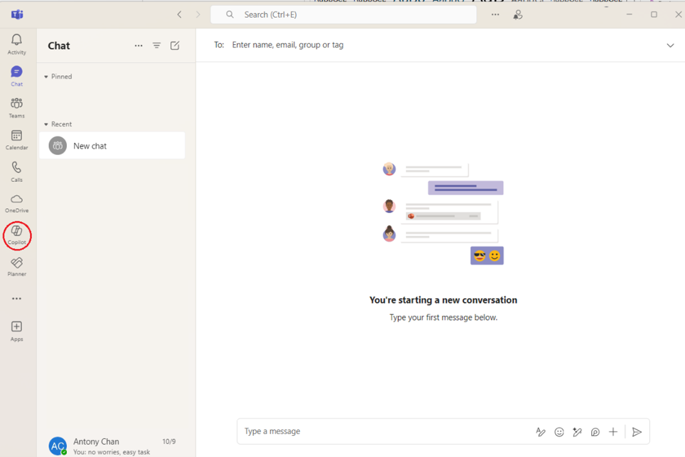Open OneDrive from the sidebar
Screen dimensions: 685x457
[17, 203]
